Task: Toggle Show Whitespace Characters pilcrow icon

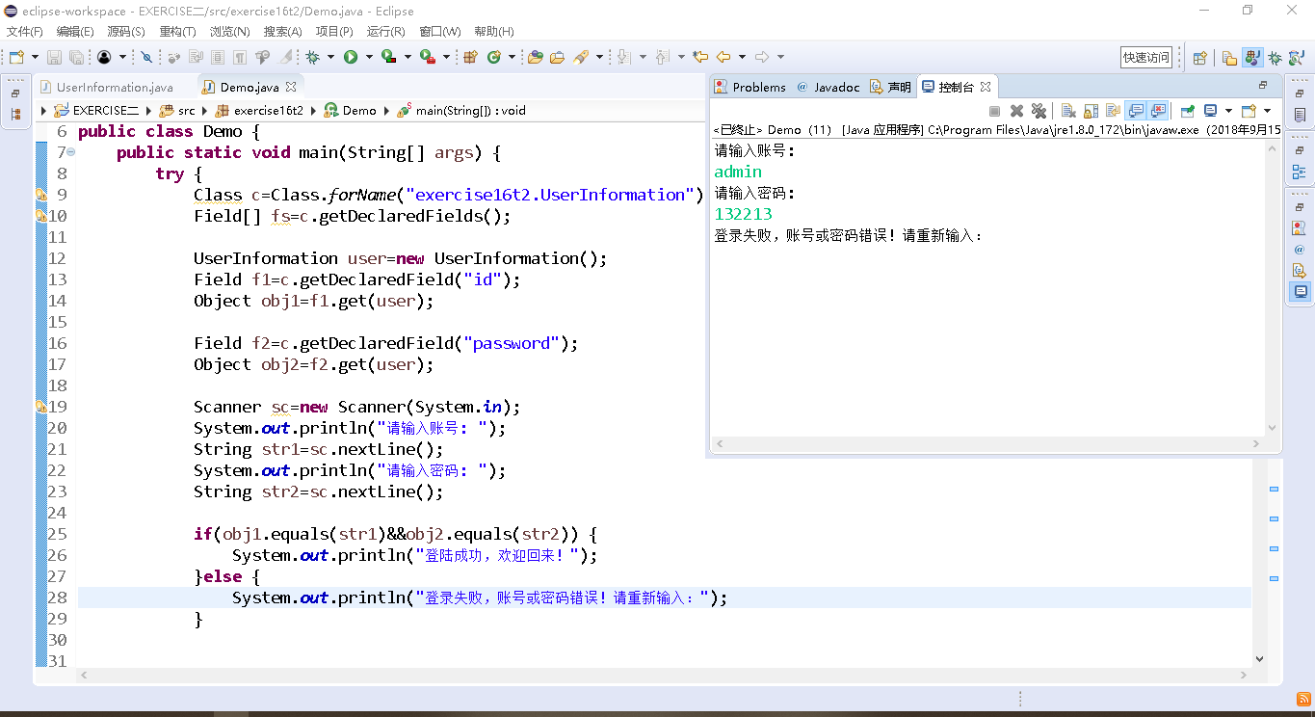Action: click(239, 58)
